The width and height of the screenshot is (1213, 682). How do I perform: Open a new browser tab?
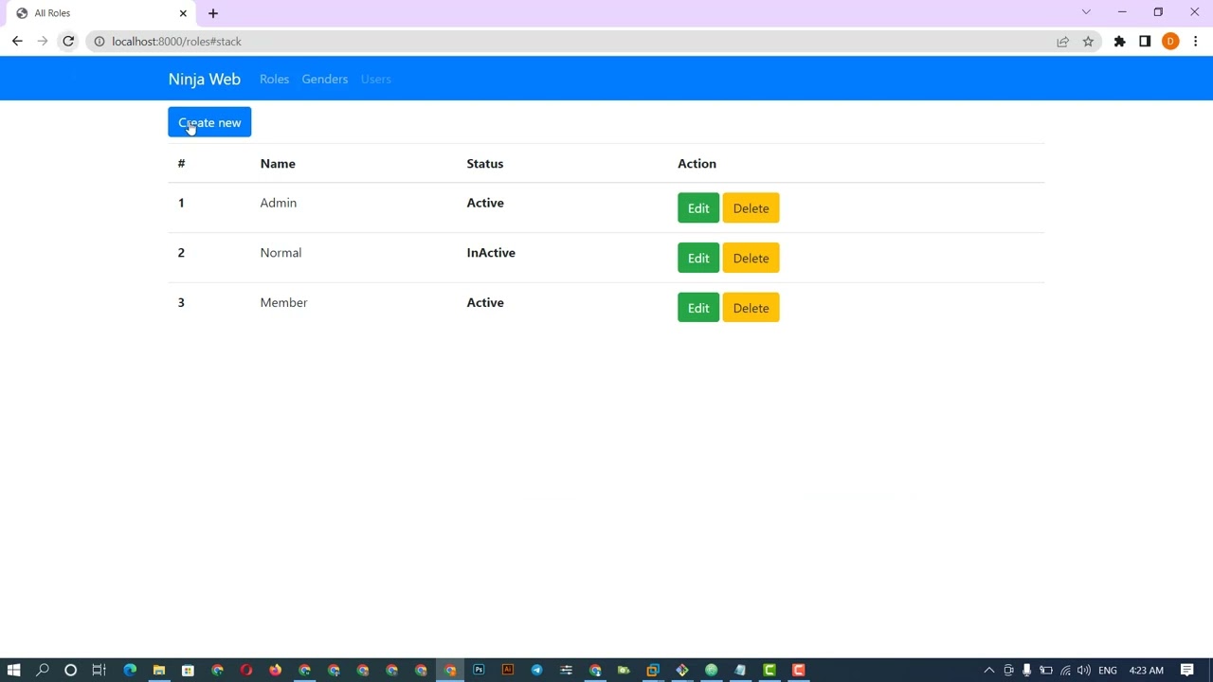[213, 13]
